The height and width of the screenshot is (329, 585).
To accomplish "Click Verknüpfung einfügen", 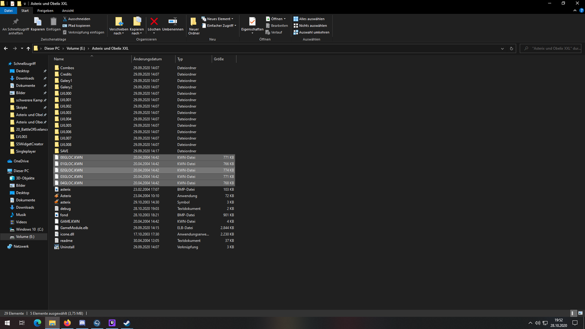I will click(x=83, y=32).
